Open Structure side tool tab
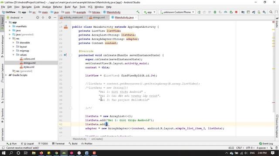The image size is (279, 156). pos(2,96)
